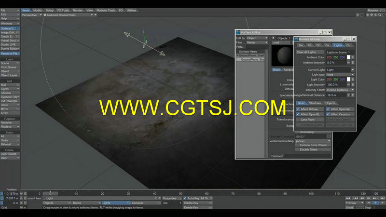Open the Intensity Falloff dropdown

pos(340,90)
